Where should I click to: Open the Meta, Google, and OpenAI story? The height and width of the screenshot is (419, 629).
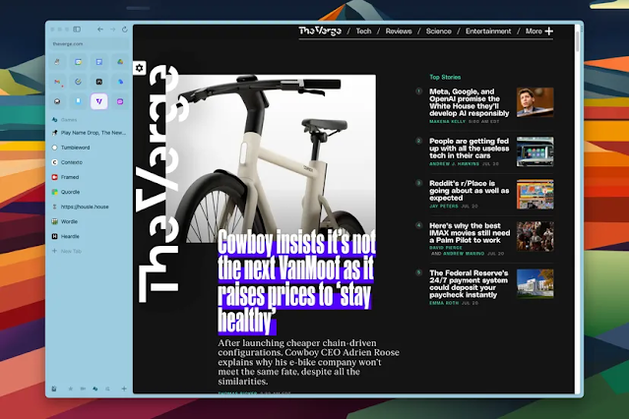tap(469, 102)
